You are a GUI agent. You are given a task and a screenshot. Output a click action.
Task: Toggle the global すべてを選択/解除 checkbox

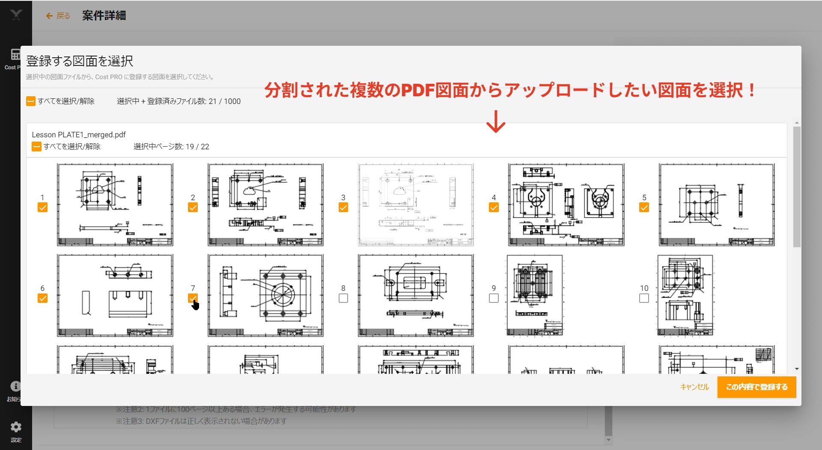[31, 101]
